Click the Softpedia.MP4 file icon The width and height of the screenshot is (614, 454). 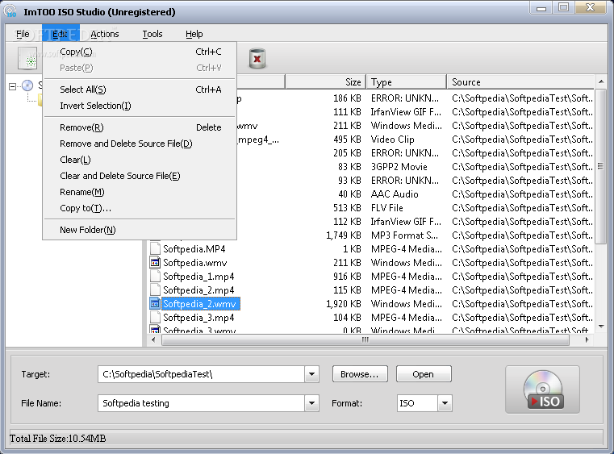pyautogui.click(x=155, y=249)
